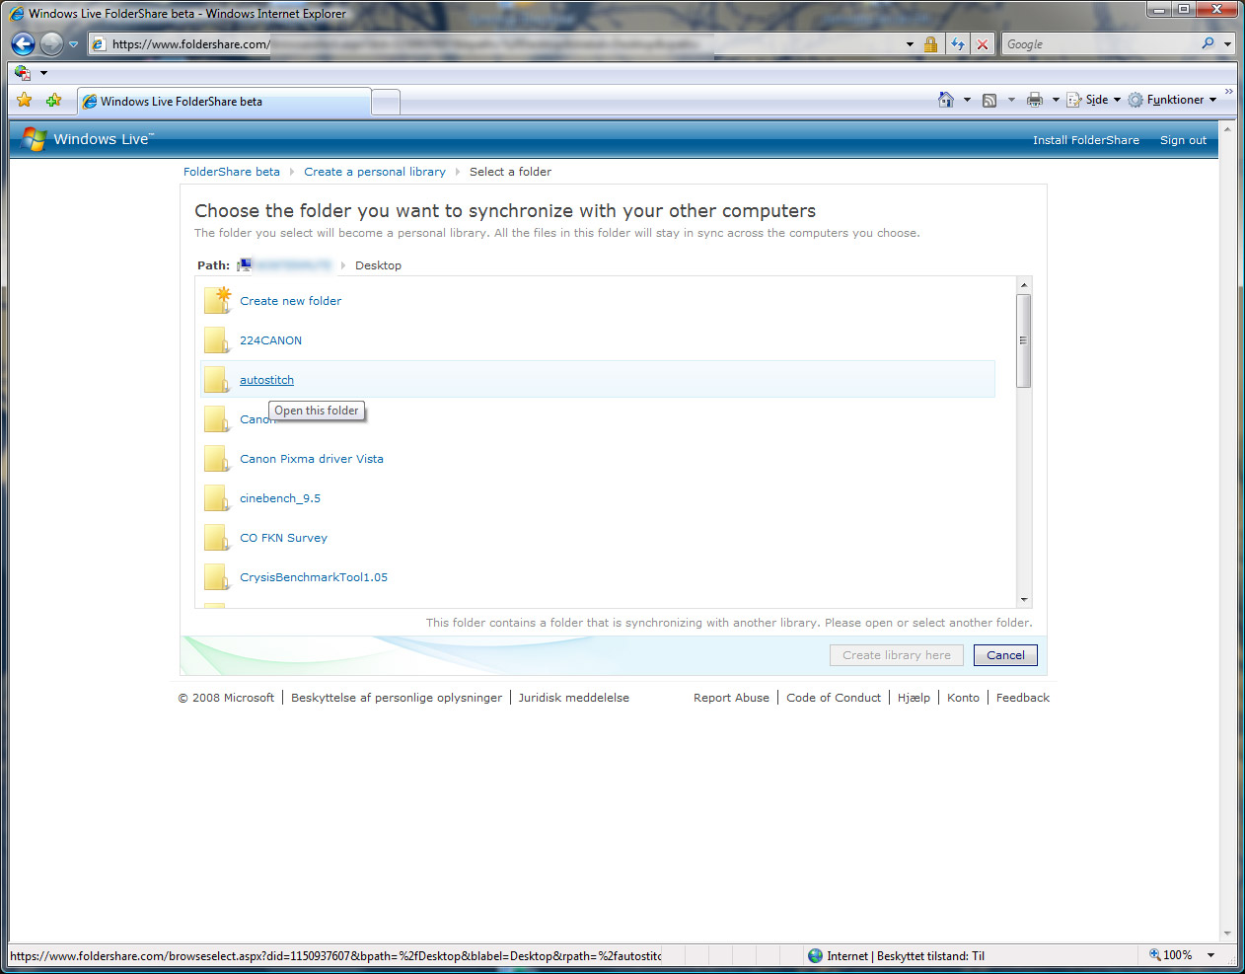Open search provider dropdown arrow
The width and height of the screenshot is (1245, 974).
coord(1227,44)
